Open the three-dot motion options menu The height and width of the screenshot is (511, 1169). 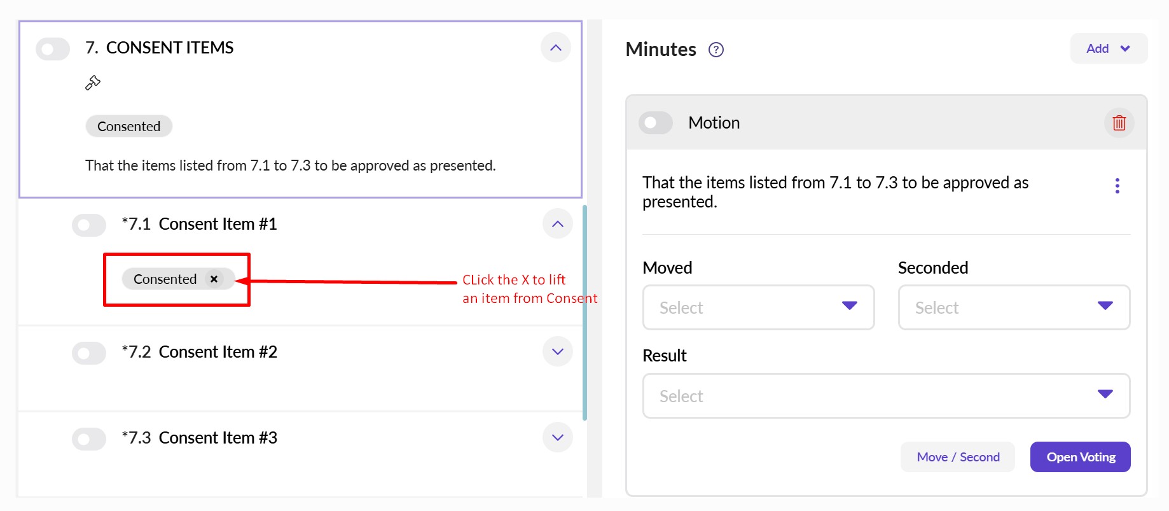coord(1117,186)
